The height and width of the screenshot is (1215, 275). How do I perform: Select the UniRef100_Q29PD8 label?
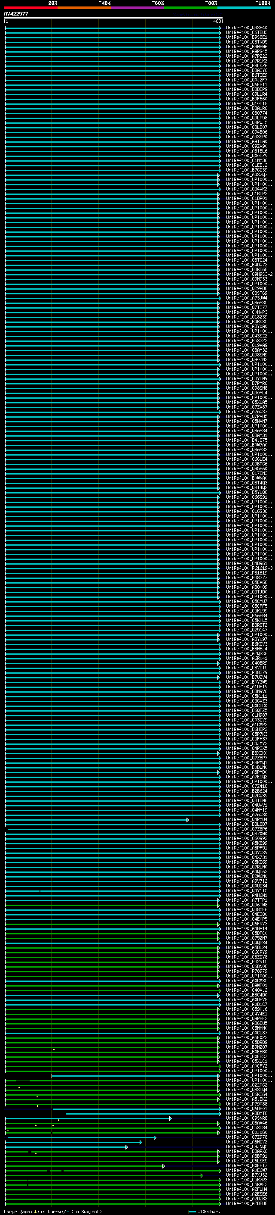click(246, 289)
